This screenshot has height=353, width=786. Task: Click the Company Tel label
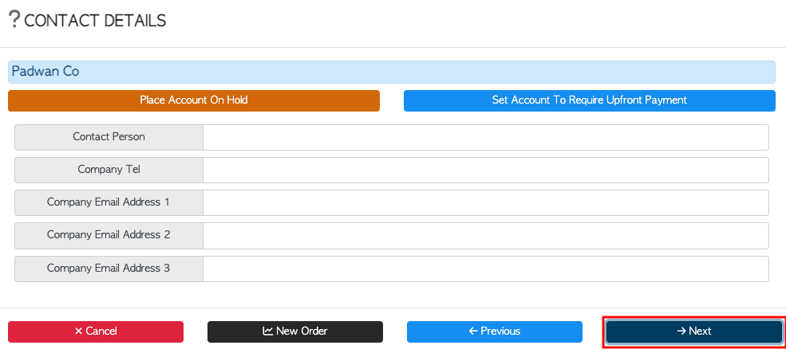tap(109, 169)
